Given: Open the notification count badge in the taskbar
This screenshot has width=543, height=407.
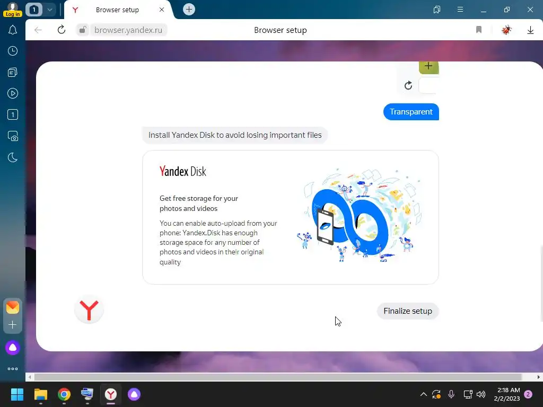Looking at the screenshot, I should pos(529,394).
